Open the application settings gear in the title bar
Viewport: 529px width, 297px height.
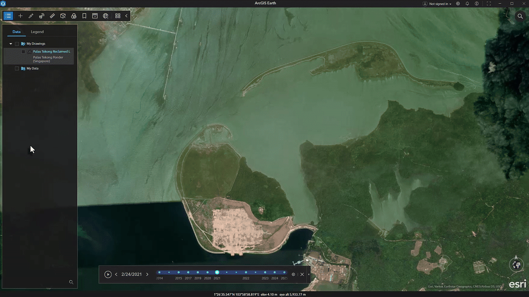pyautogui.click(x=458, y=4)
